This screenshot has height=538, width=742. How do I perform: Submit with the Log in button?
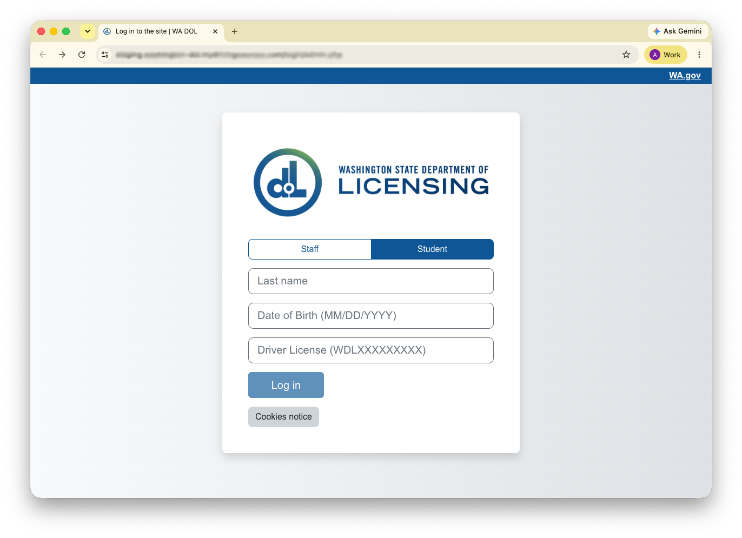point(286,385)
